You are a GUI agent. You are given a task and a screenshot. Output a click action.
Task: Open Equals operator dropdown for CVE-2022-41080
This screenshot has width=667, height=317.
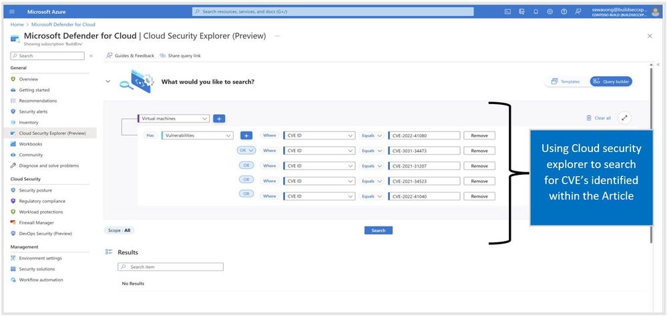(371, 135)
